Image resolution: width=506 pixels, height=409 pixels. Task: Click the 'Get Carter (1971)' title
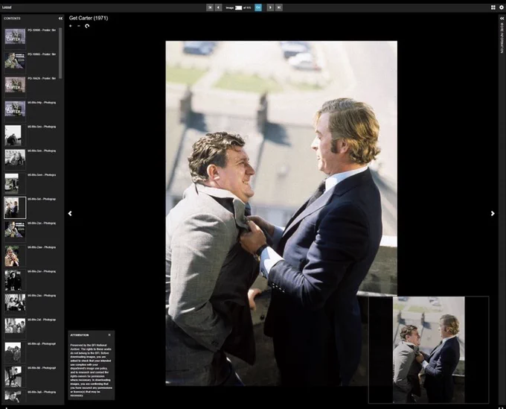[89, 18]
